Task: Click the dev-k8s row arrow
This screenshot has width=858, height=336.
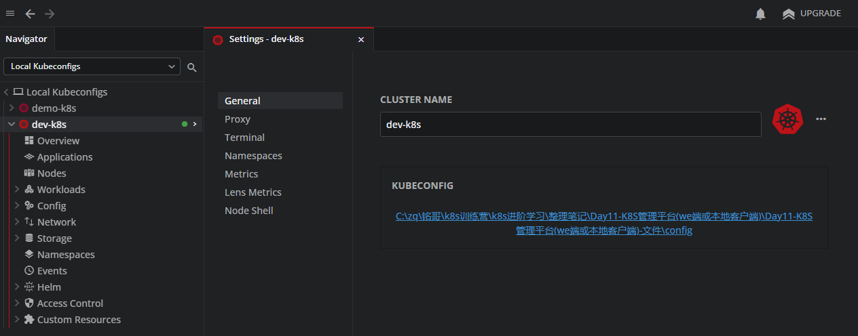Action: pos(195,124)
